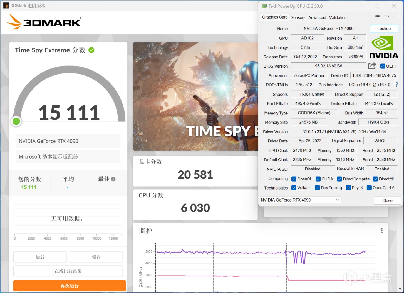Click the Pixel Fillrate value 495.4 GPixel/s
The width and height of the screenshot is (404, 293).
tap(308, 103)
